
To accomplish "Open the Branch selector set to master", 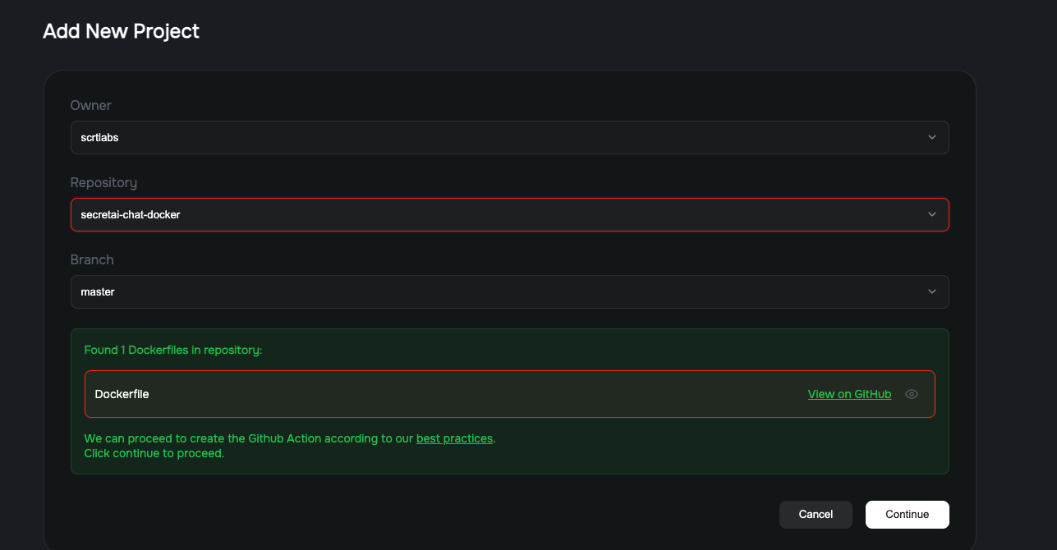I will [509, 291].
